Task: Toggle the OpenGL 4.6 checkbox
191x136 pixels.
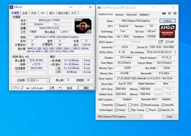Action: pyautogui.click(x=159, y=110)
